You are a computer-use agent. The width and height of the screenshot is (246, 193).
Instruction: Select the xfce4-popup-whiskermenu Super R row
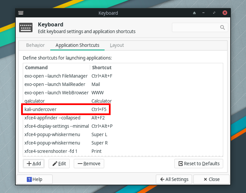tap(123, 143)
